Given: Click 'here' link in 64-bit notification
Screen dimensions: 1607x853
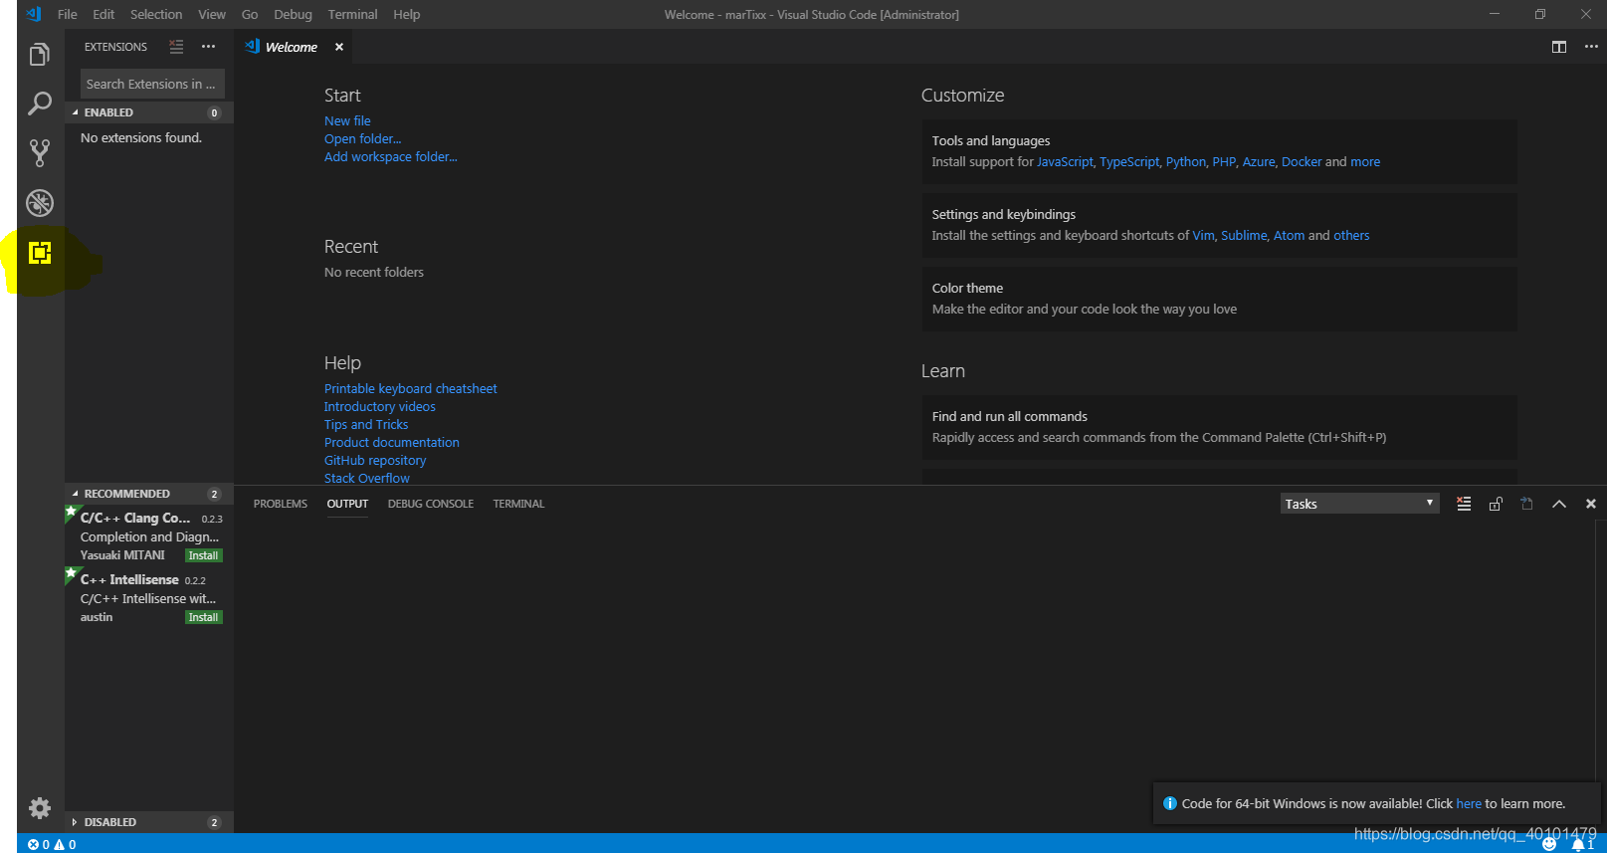Looking at the screenshot, I should 1469,803.
